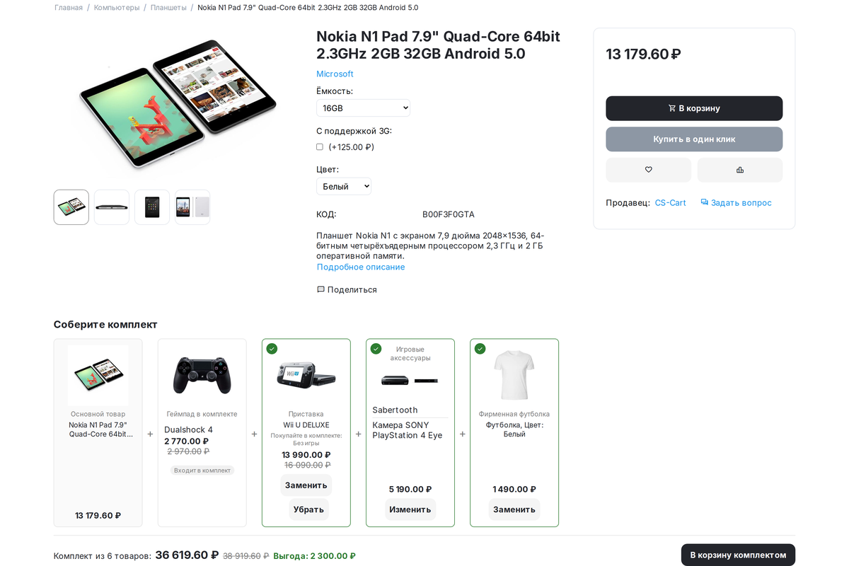The width and height of the screenshot is (849, 566).
Task: Open the Microsoft brand link
Action: point(335,74)
